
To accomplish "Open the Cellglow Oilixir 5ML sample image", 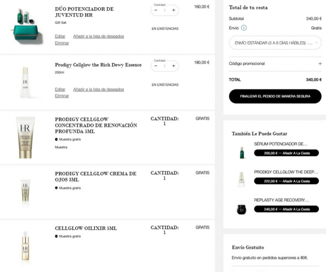I will tap(26, 245).
